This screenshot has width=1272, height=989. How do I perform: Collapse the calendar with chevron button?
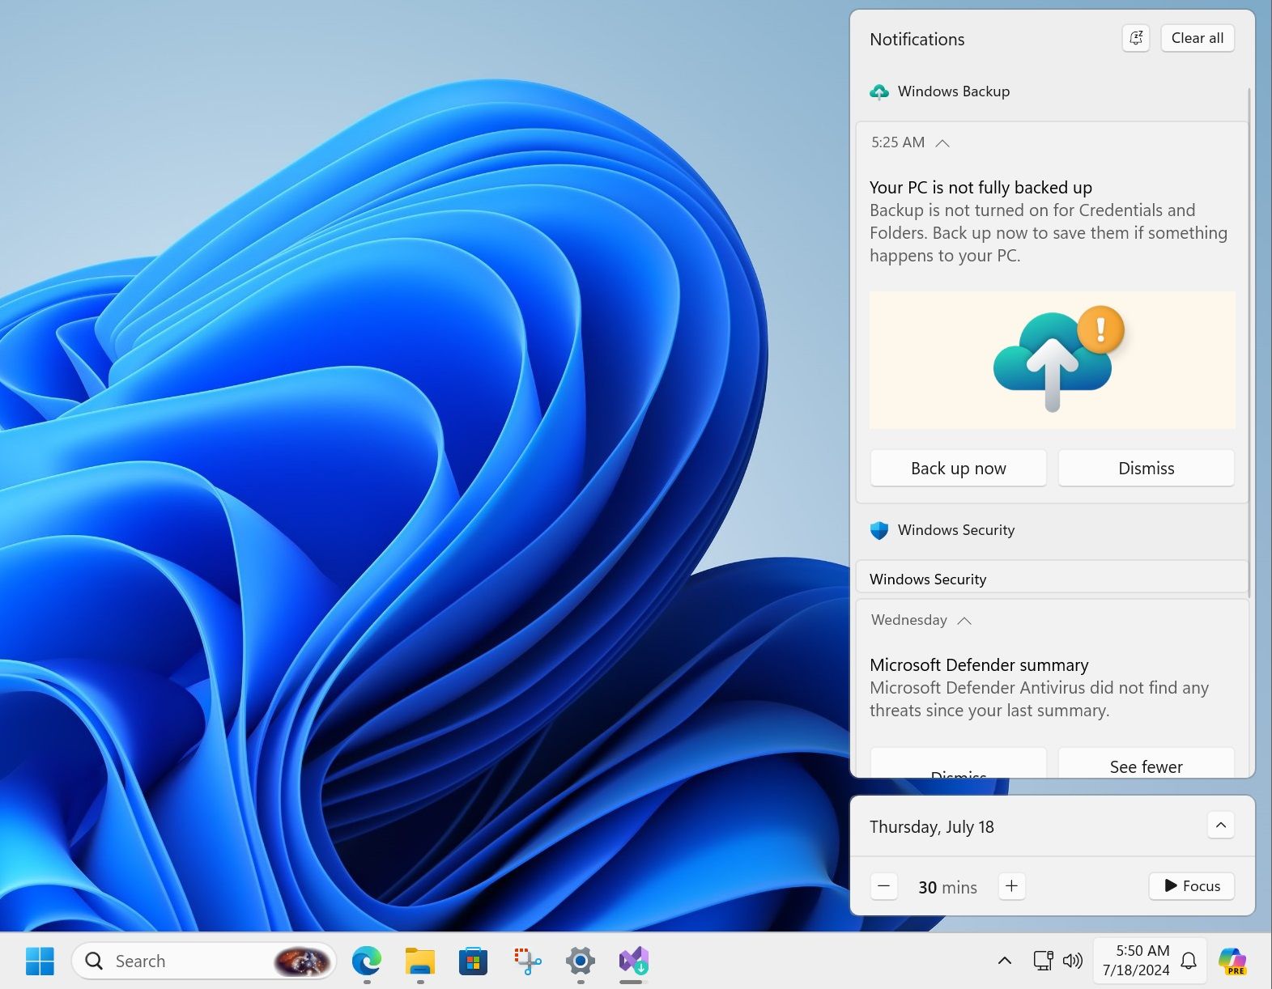click(x=1221, y=826)
